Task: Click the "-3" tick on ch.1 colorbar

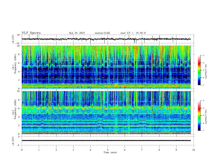Action: point(203,55)
